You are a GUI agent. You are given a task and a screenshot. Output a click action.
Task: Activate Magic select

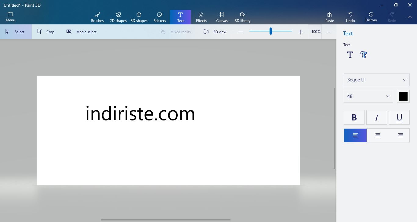coord(82,32)
